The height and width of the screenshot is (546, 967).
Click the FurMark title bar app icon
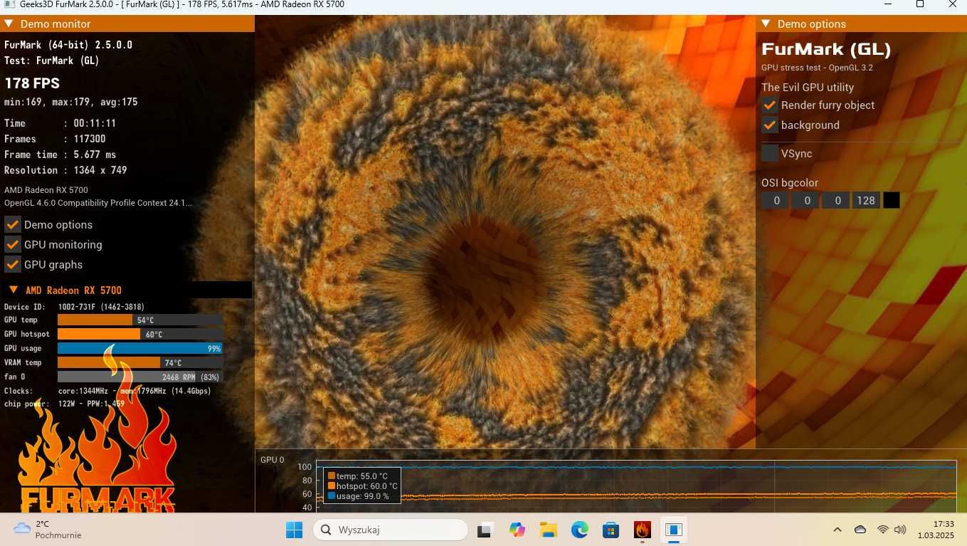click(10, 4)
